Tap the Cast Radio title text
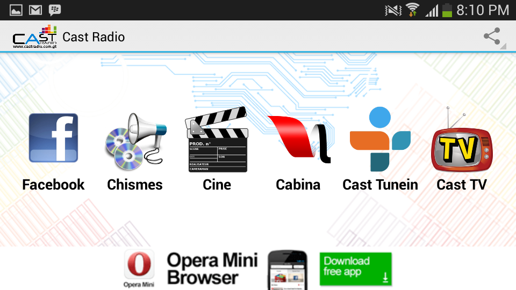 tap(94, 37)
